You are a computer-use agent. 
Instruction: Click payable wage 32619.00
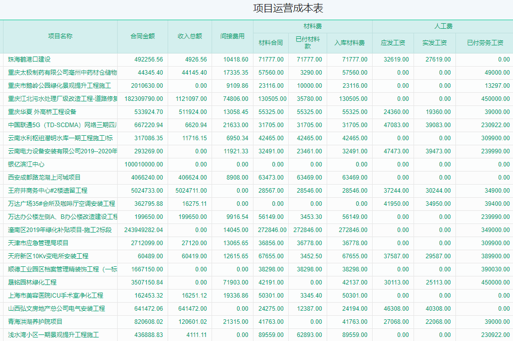coord(396,60)
